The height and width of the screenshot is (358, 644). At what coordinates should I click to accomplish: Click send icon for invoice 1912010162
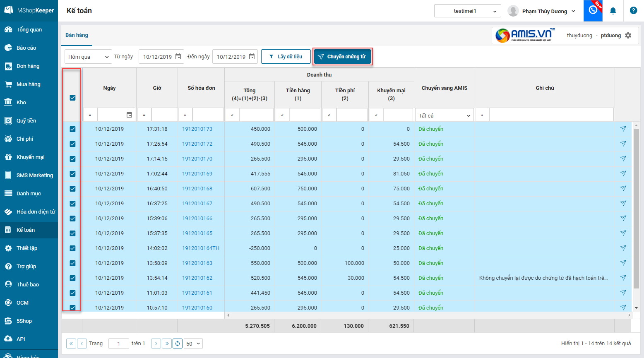623,278
